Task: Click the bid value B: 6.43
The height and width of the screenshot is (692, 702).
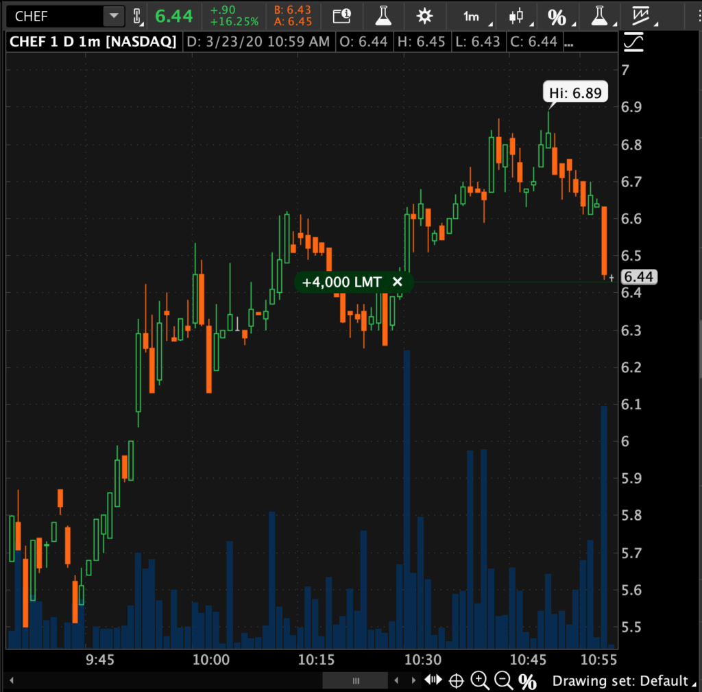Action: point(292,10)
